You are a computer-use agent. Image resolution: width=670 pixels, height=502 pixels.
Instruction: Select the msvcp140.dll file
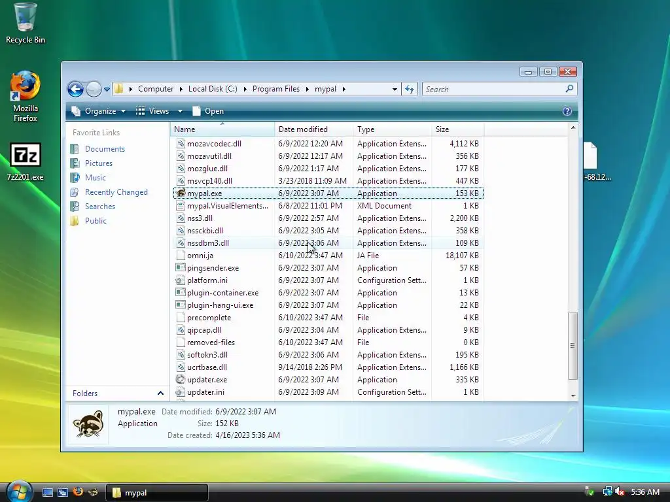[209, 181]
